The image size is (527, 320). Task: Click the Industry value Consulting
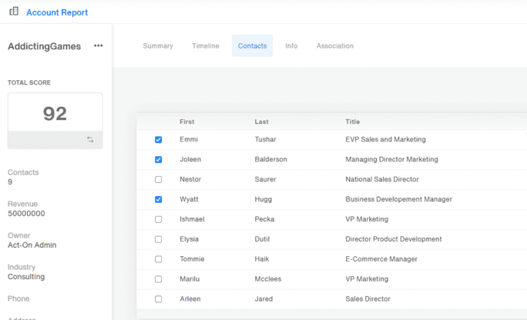[x=26, y=277]
